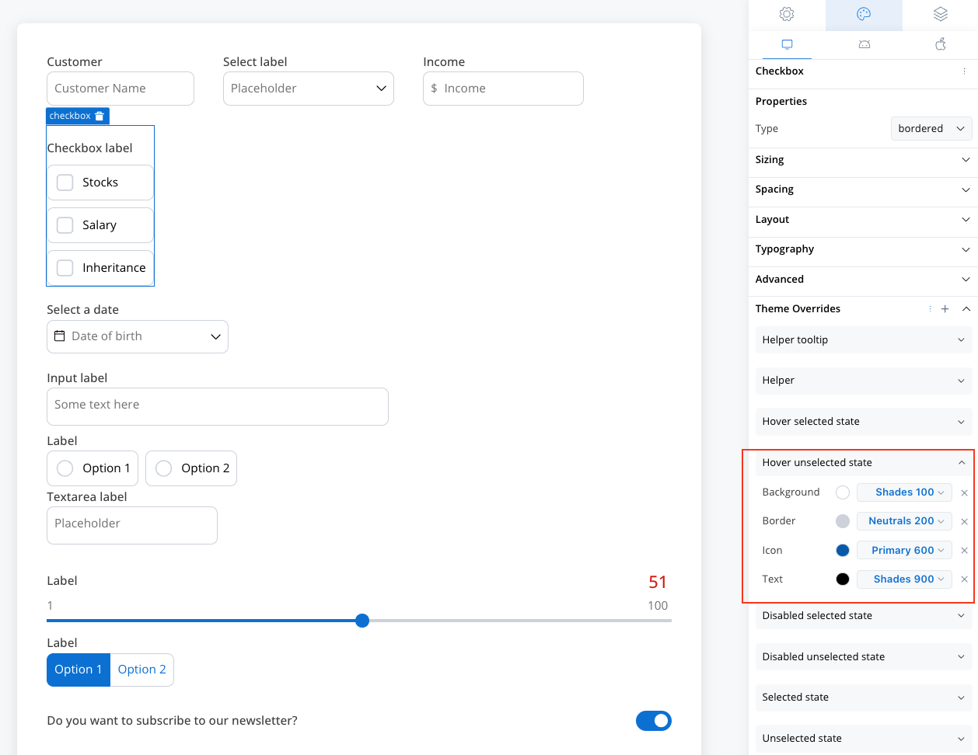Delete selected checkbox via trash icon
Screen dimensions: 978x755
click(x=100, y=116)
